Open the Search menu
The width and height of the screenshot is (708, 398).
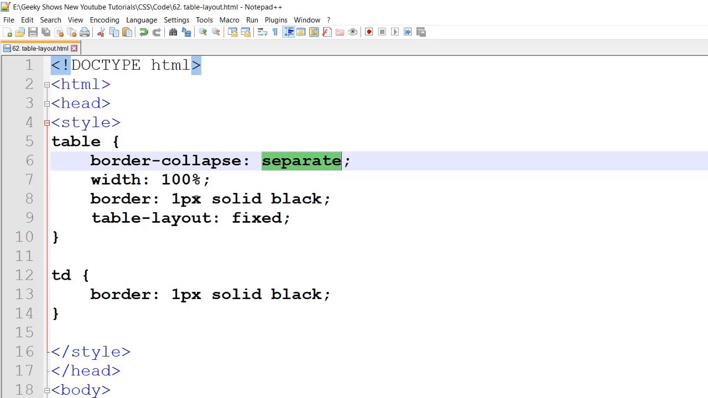(50, 20)
